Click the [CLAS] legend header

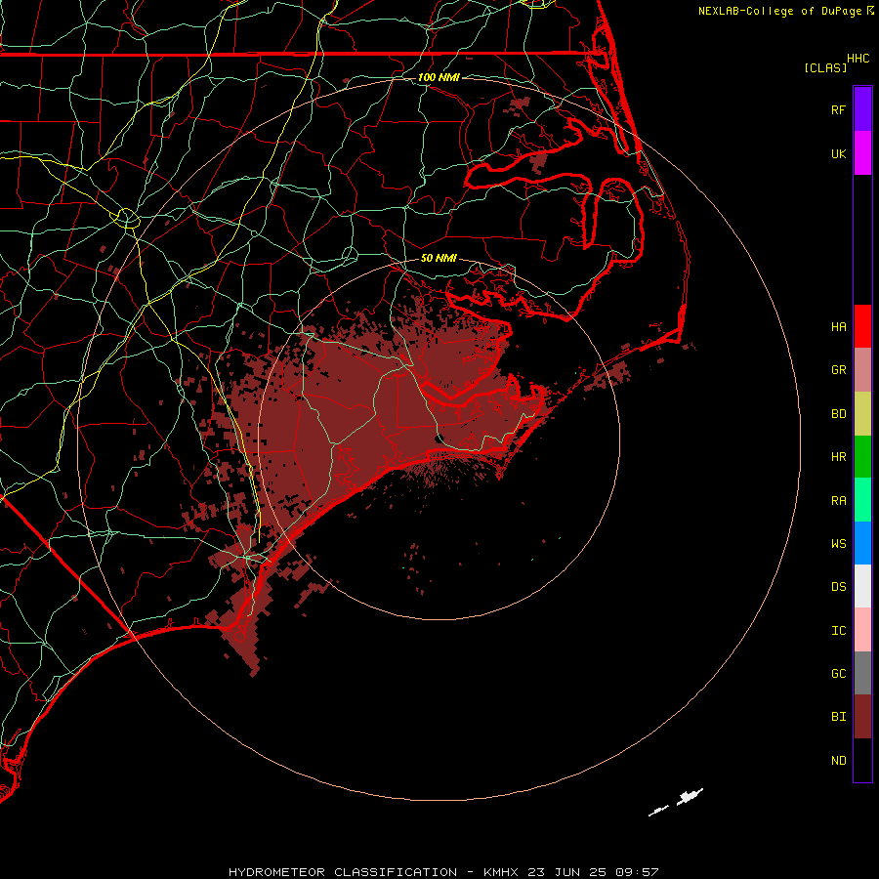825,67
